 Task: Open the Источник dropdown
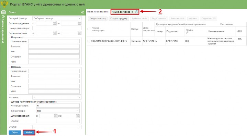pyautogui.click(x=57, y=97)
